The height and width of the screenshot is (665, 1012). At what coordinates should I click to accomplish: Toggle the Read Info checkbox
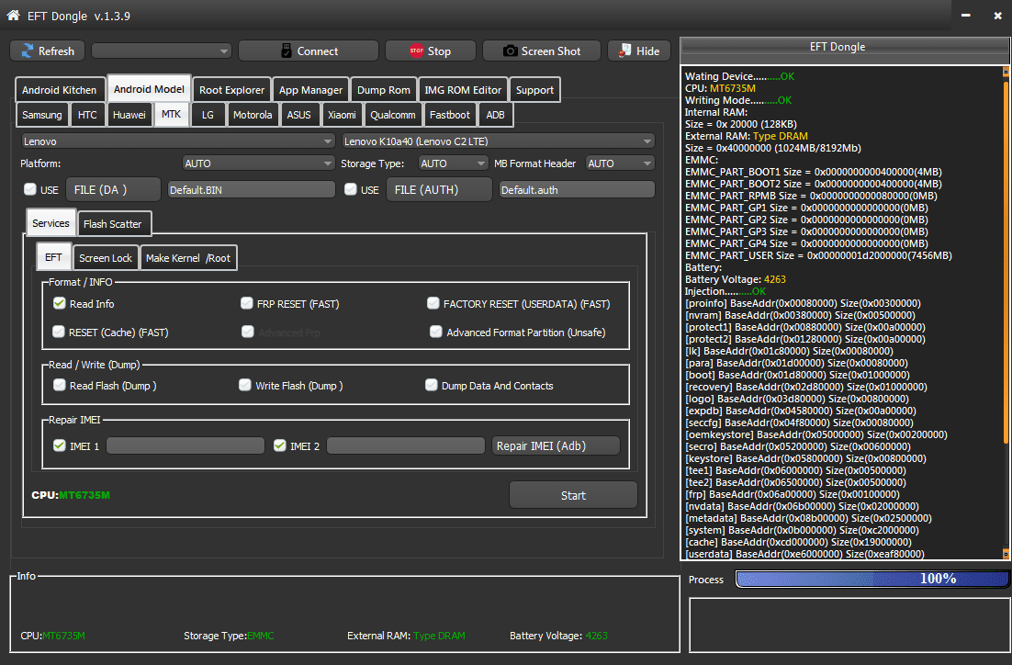pyautogui.click(x=60, y=303)
